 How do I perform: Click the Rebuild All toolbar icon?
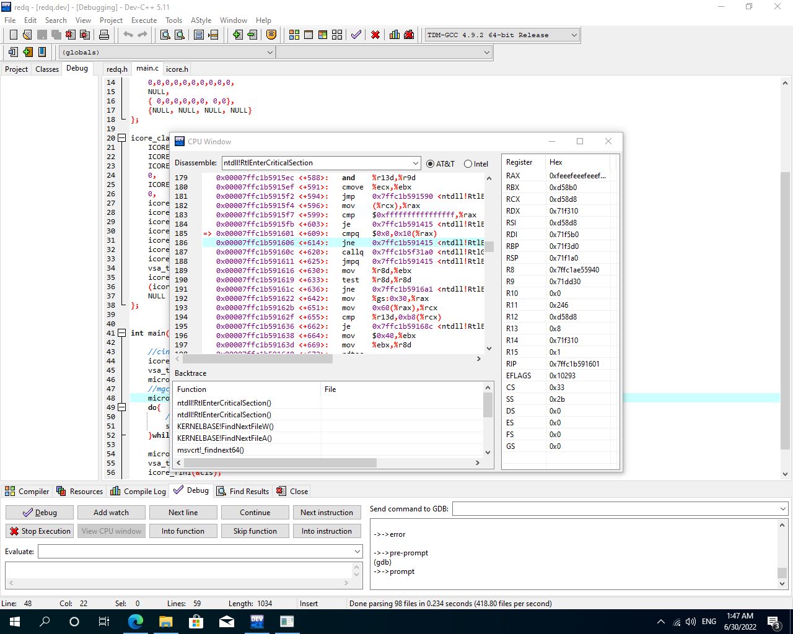[337, 35]
